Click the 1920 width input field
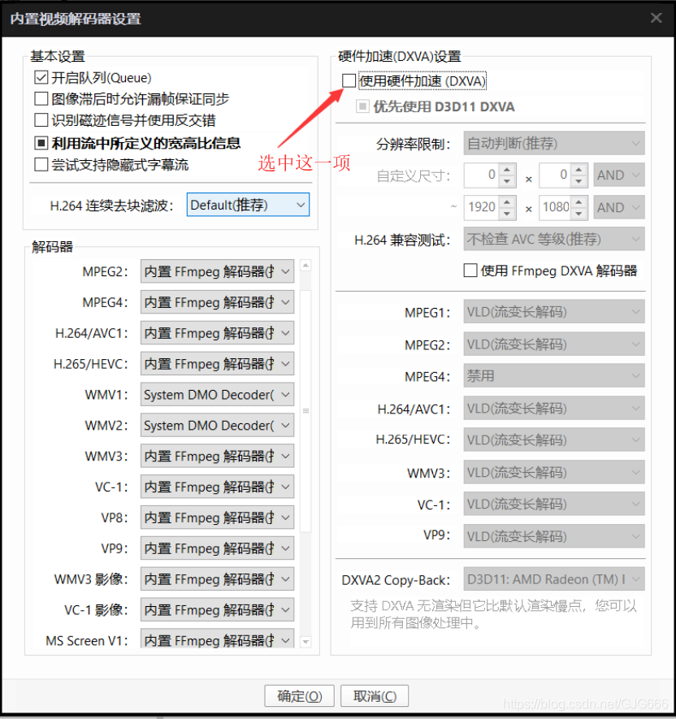Screen dimensions: 676x719 click(x=481, y=207)
